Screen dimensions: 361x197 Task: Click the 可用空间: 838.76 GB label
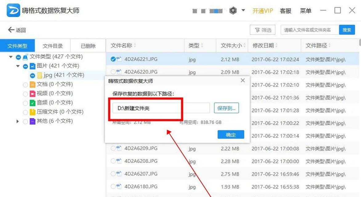pos(201,122)
